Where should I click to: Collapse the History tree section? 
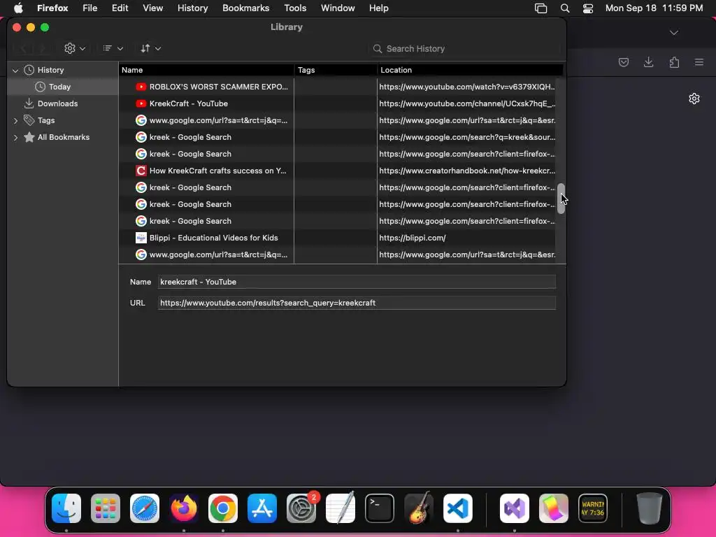click(15, 71)
